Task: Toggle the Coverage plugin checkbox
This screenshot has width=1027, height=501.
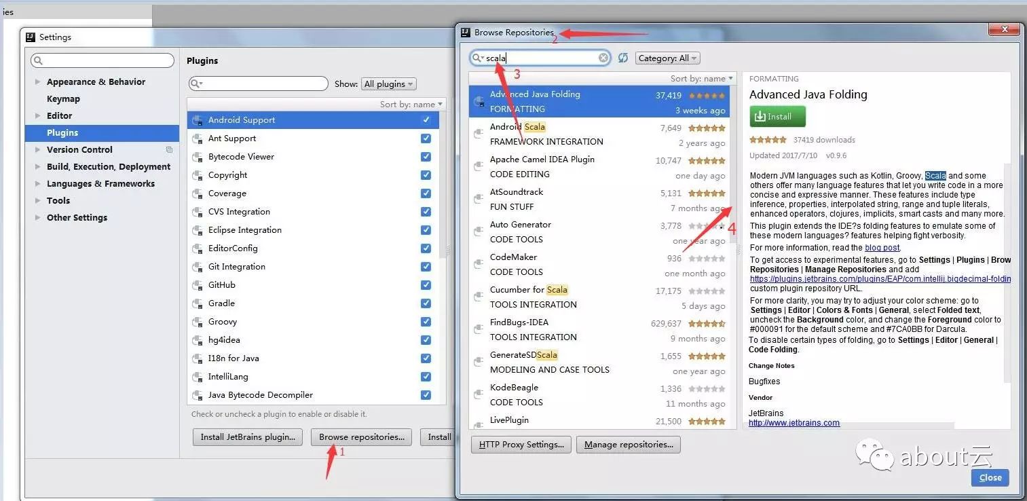Action: (426, 193)
